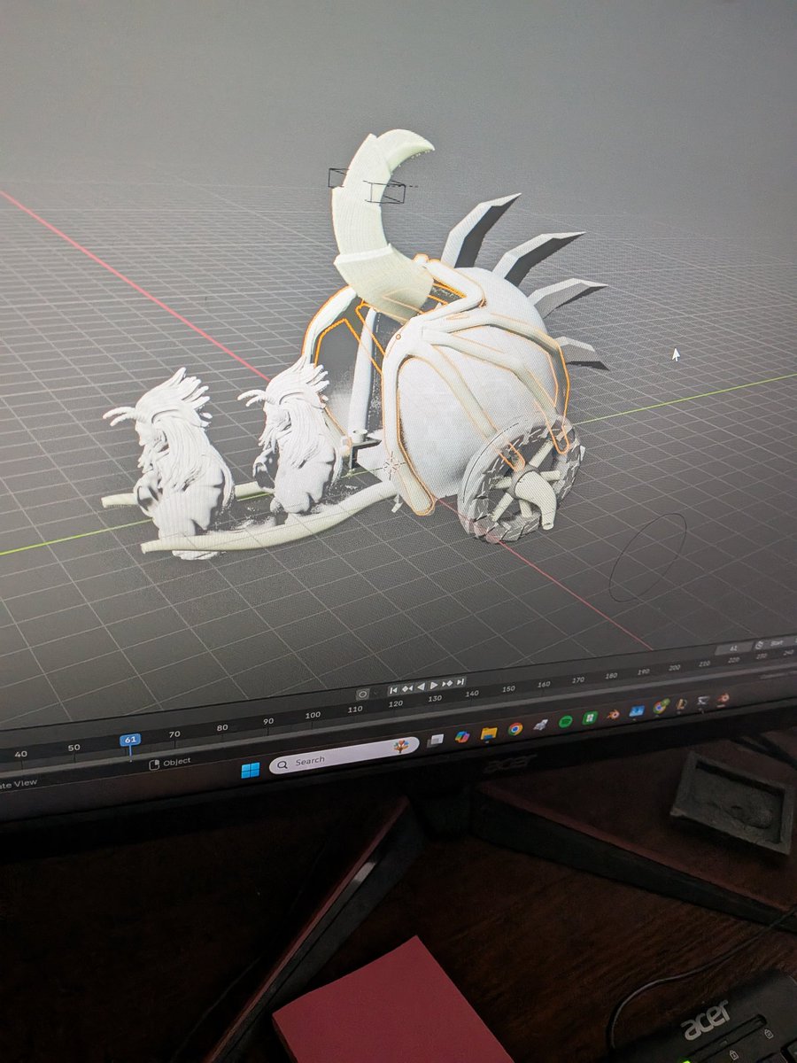Click the blue playhead at frame 61

point(130,740)
